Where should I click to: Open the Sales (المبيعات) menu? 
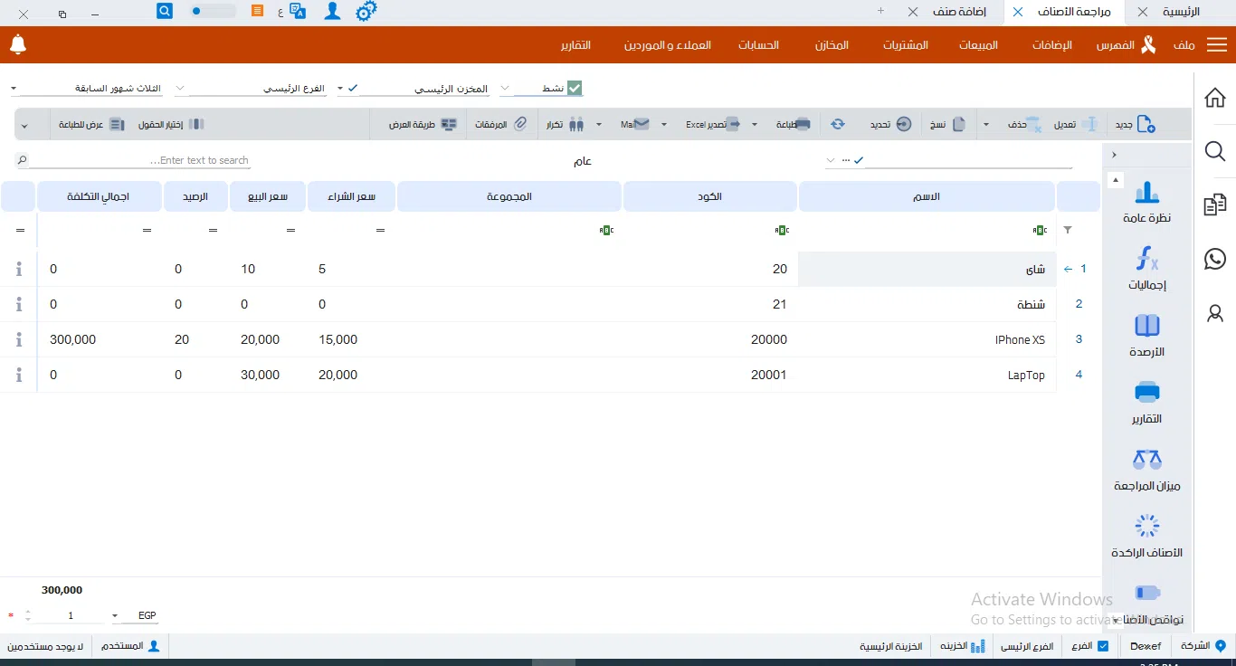tap(978, 45)
